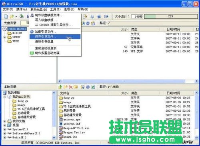Select the 自动播放背景 folder in the local tree
The height and width of the screenshot is (146, 200).
coord(27,117)
